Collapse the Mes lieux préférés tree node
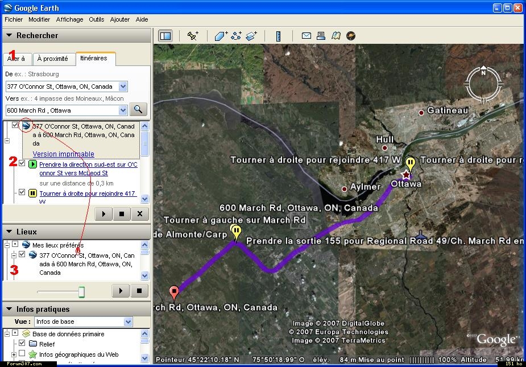Screen dimensions: 526x367 click(7, 245)
